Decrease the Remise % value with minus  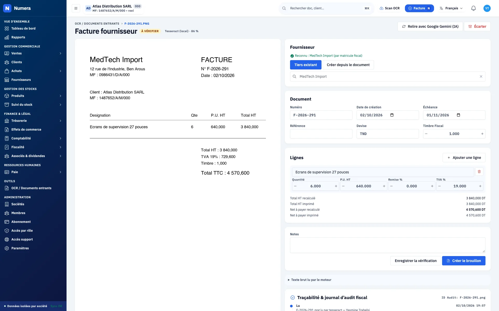(x=391, y=186)
